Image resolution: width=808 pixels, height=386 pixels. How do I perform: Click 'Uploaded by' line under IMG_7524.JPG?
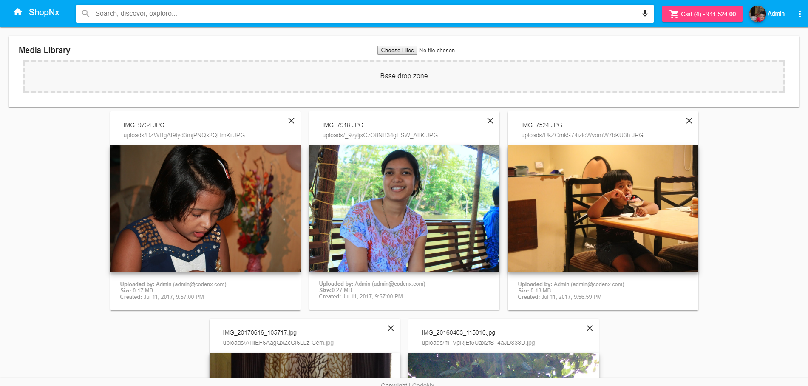(571, 284)
